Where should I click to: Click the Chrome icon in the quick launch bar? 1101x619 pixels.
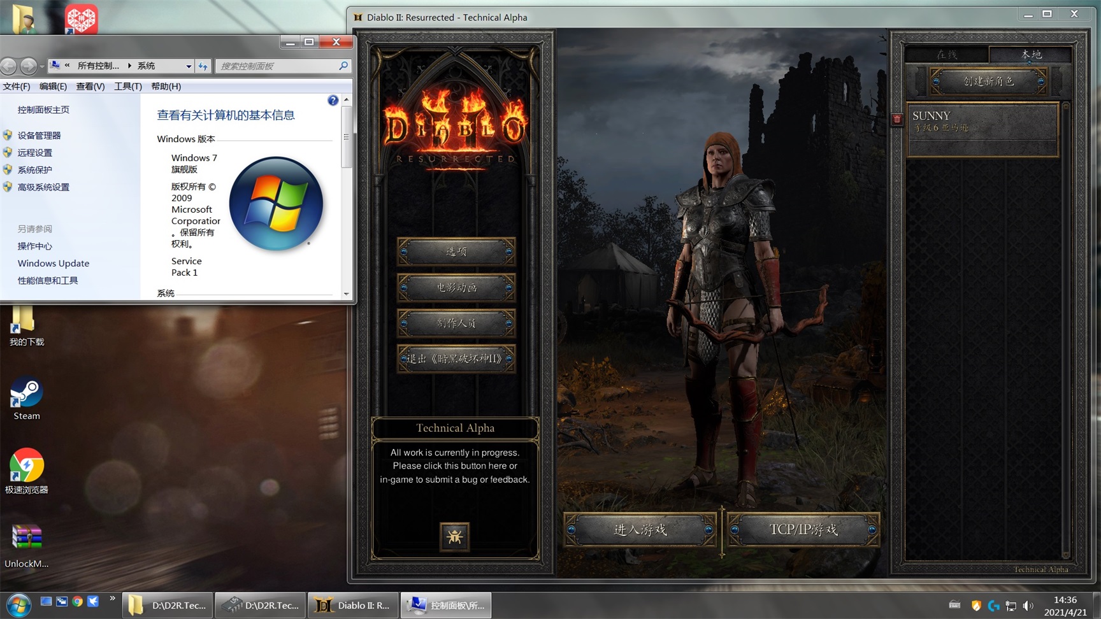pos(77,601)
